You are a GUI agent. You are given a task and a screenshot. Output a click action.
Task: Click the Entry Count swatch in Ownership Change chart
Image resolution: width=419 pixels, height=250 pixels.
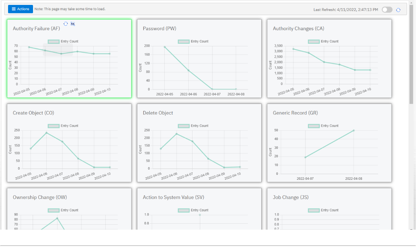(x=53, y=210)
